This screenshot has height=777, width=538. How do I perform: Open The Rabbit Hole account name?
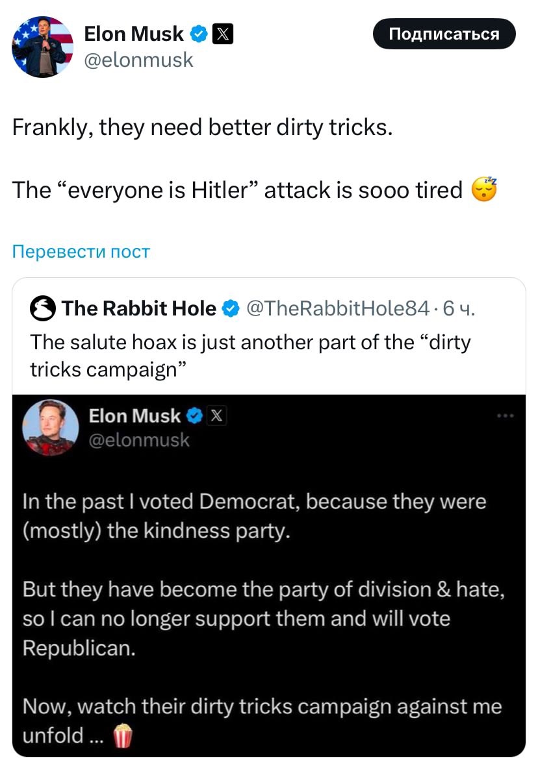coord(139,309)
